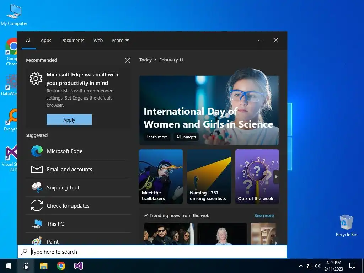This screenshot has width=364, height=273.
Task: Switch to the All tab
Action: pyautogui.click(x=29, y=41)
